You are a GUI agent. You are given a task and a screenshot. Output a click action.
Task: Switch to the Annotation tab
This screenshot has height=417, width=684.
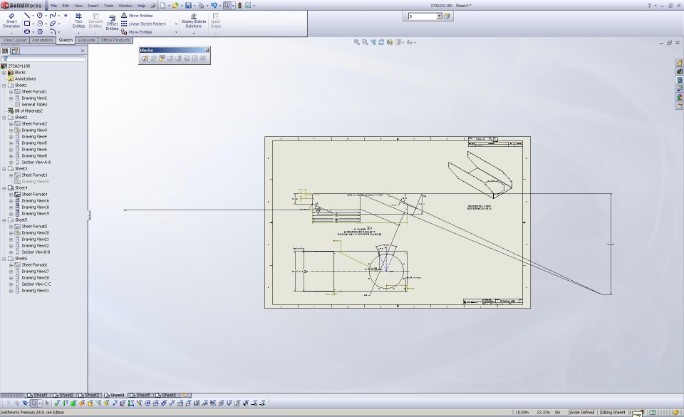click(42, 40)
